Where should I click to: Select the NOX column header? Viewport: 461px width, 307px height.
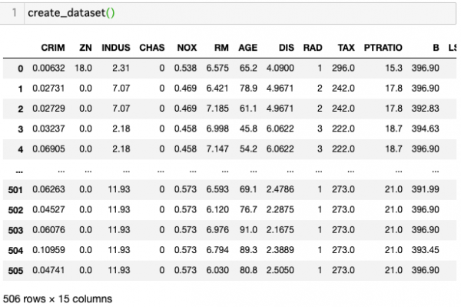[x=187, y=48]
